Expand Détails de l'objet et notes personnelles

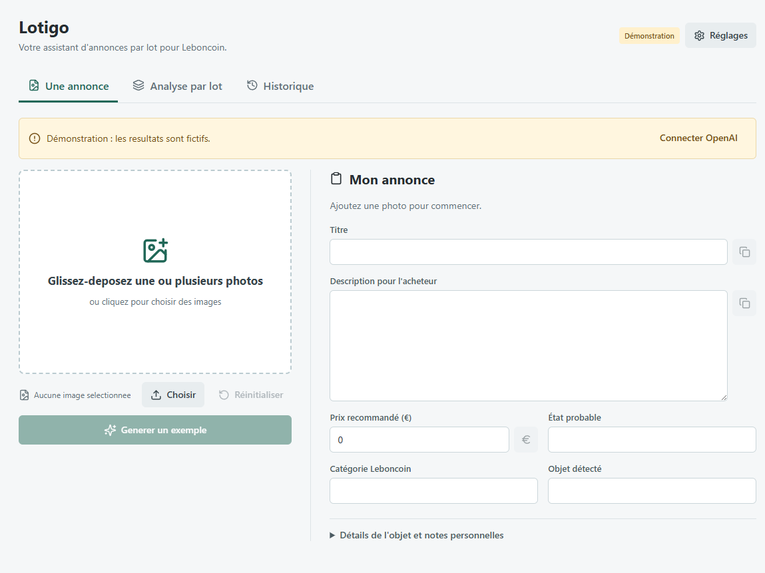coord(417,536)
